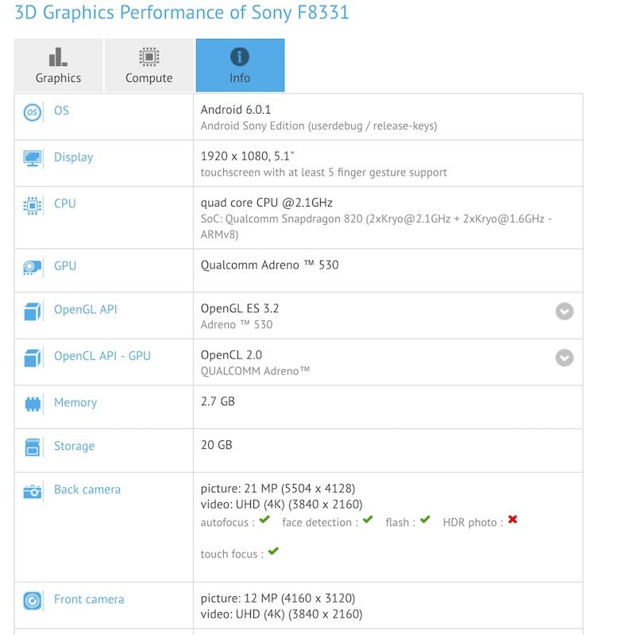Click the '20 GB' storage value

point(217,445)
